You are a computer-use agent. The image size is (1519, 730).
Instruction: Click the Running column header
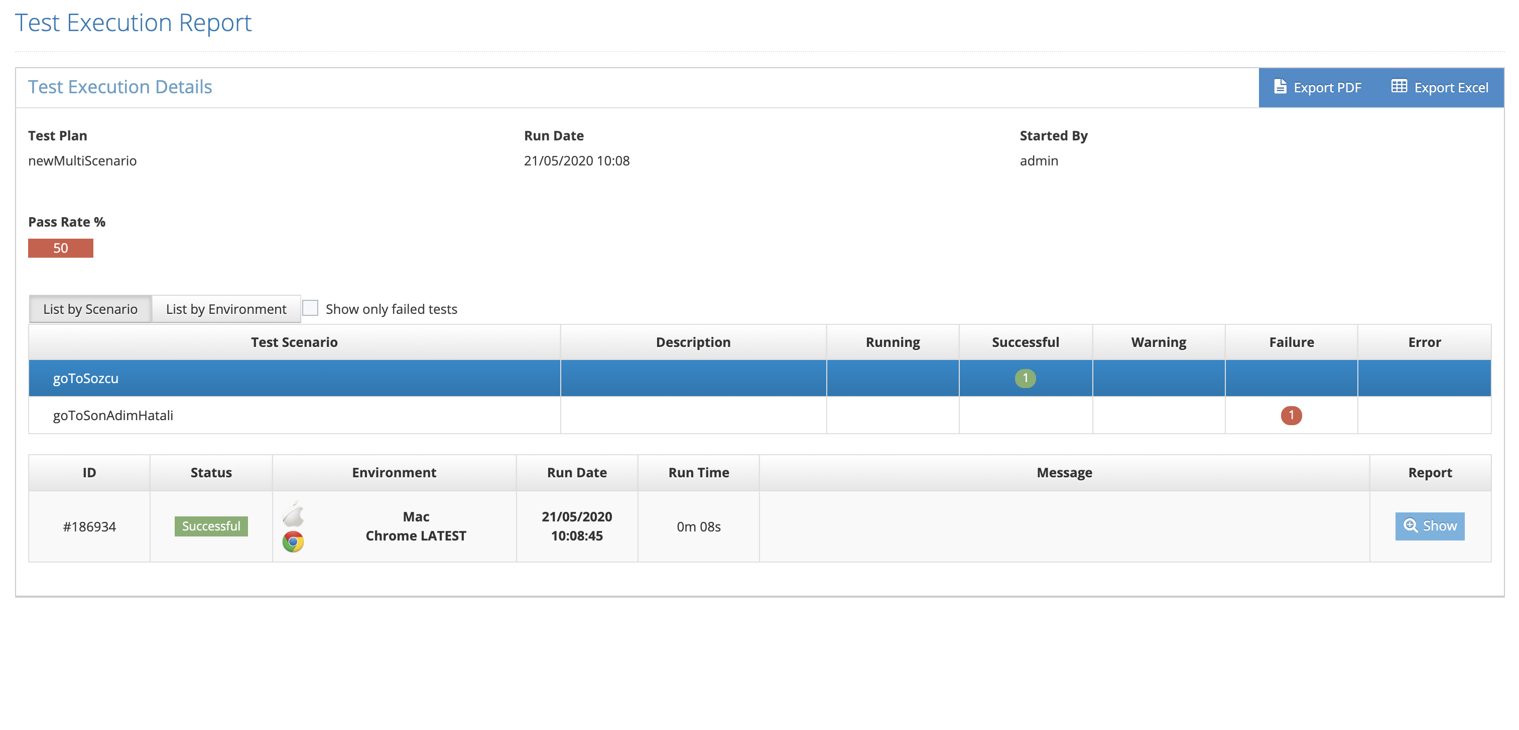point(892,342)
